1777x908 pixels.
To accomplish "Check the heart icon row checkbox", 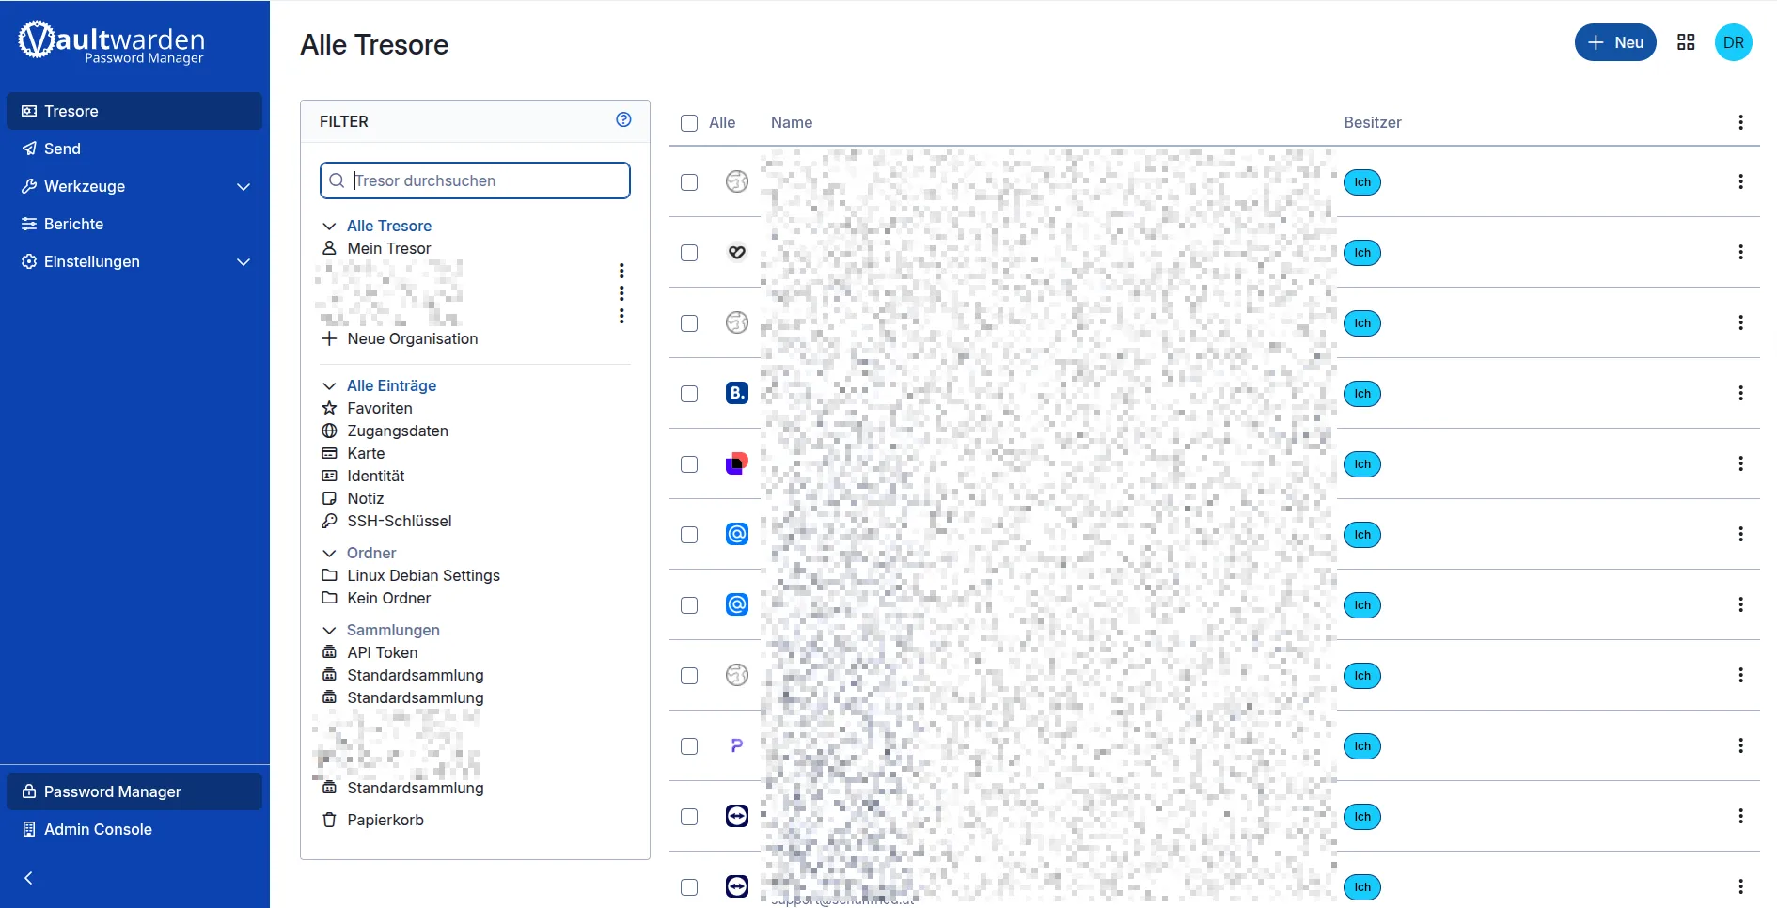I will tap(689, 253).
